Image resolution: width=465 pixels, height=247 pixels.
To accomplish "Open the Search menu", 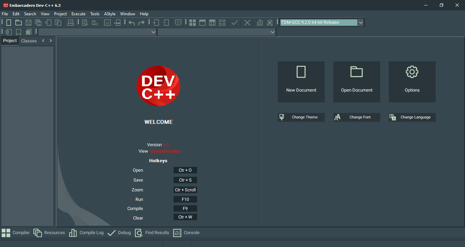I will (30, 14).
